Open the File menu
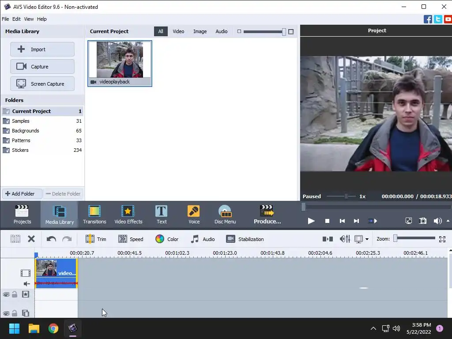452x339 pixels. [5, 19]
